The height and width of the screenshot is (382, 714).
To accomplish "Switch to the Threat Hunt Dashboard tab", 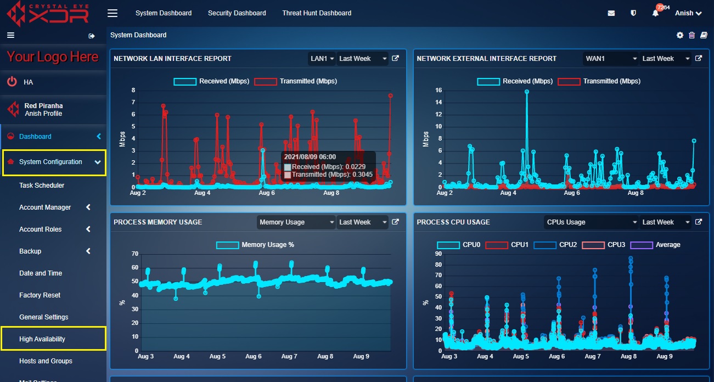I will point(317,13).
